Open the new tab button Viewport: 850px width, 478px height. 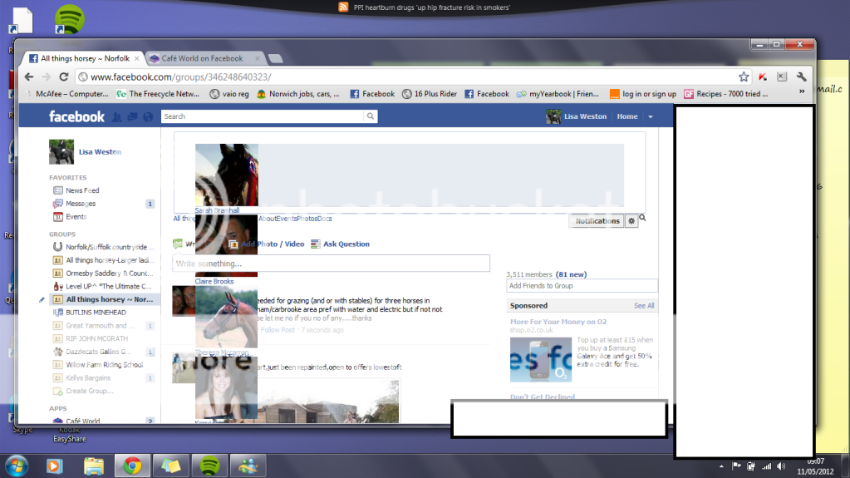pos(275,58)
